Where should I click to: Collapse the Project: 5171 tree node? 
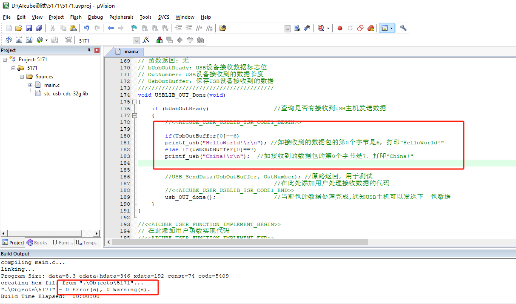click(5, 60)
